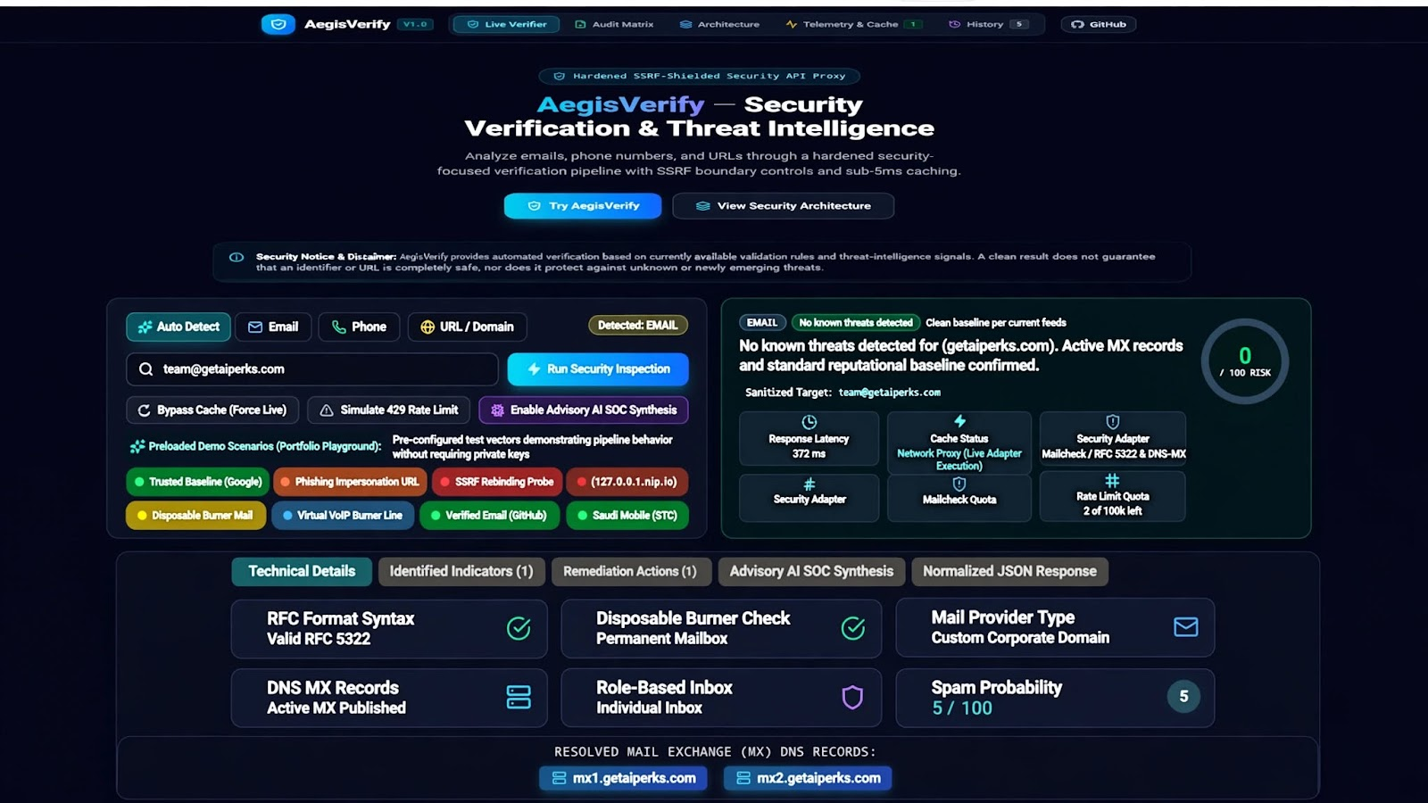Click Response Latency 372 ms value
This screenshot has height=803, width=1428.
click(x=809, y=454)
